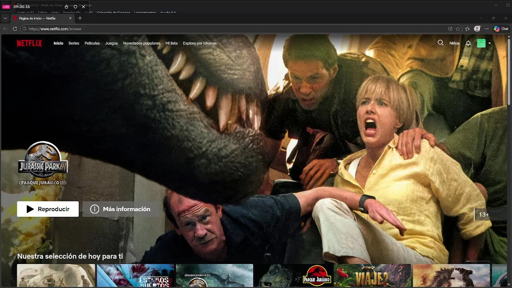Click the 09:38:18 recording timer
This screenshot has width=512, height=288.
pos(22,7)
